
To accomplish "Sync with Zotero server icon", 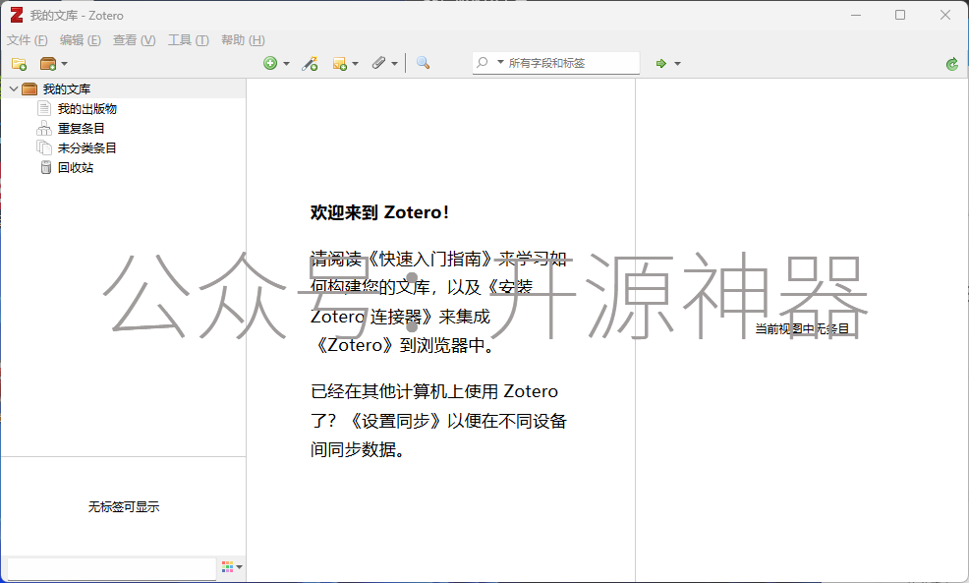I will click(x=951, y=64).
